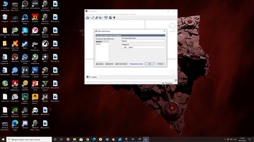The height and width of the screenshot is (142, 254).
Task: Open Photoshop desktop icon
Action: point(35,72)
